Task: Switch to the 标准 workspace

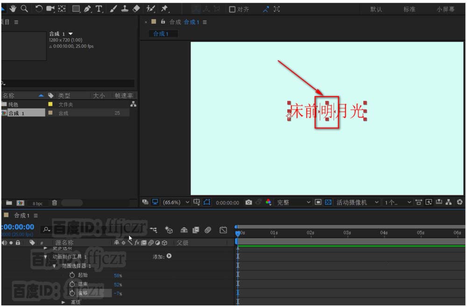Action: click(x=409, y=9)
